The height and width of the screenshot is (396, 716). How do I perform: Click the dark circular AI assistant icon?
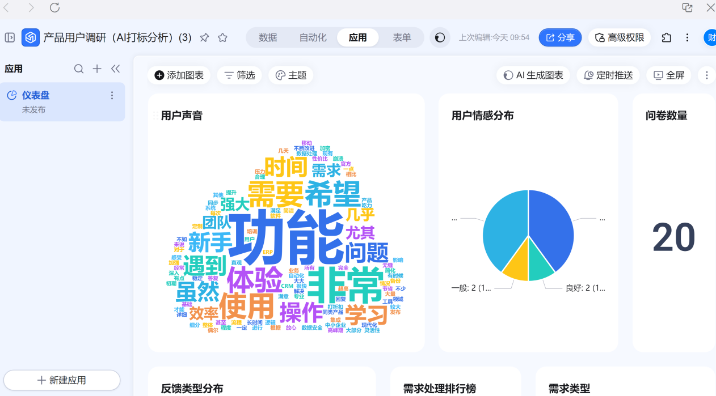[440, 37]
